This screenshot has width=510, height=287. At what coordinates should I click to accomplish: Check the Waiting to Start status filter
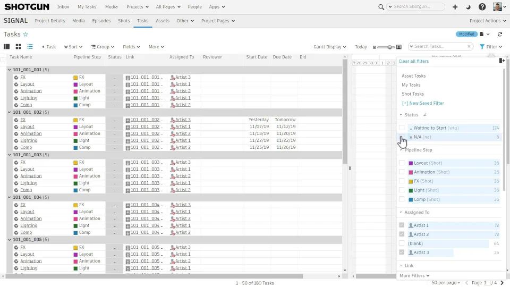(x=402, y=128)
